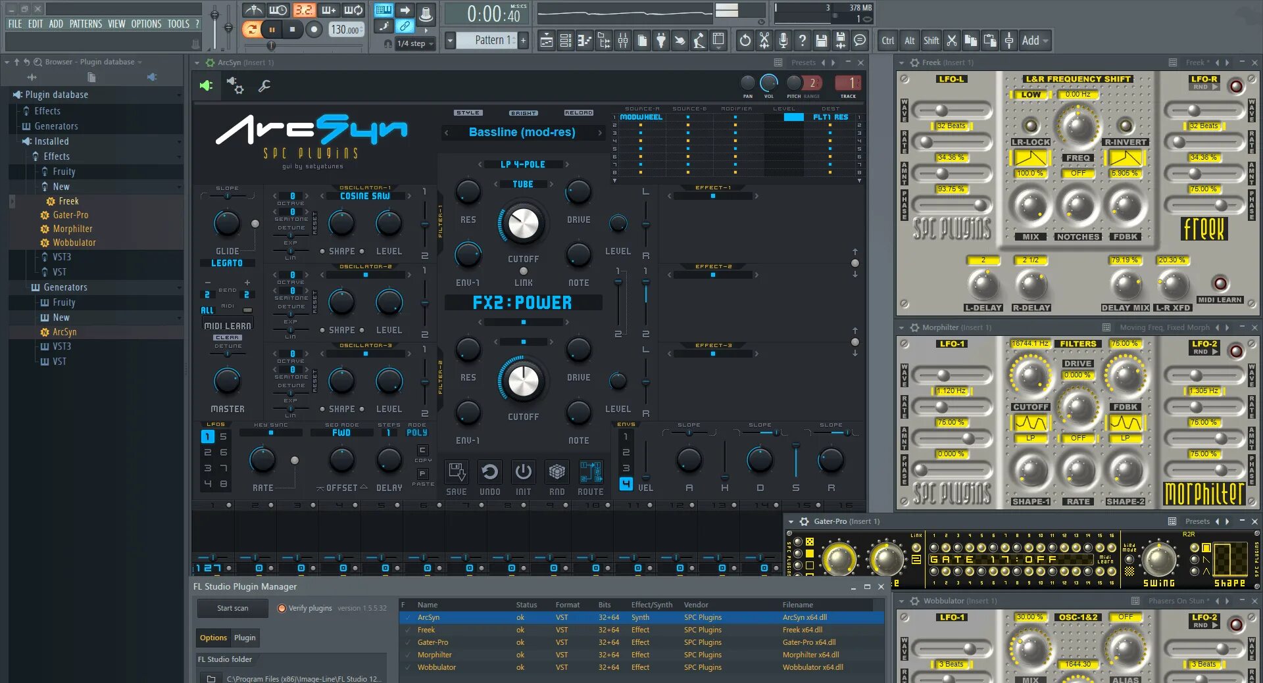Click ArcSyn MIDI LEARN button
1263x683 pixels.
(x=228, y=325)
